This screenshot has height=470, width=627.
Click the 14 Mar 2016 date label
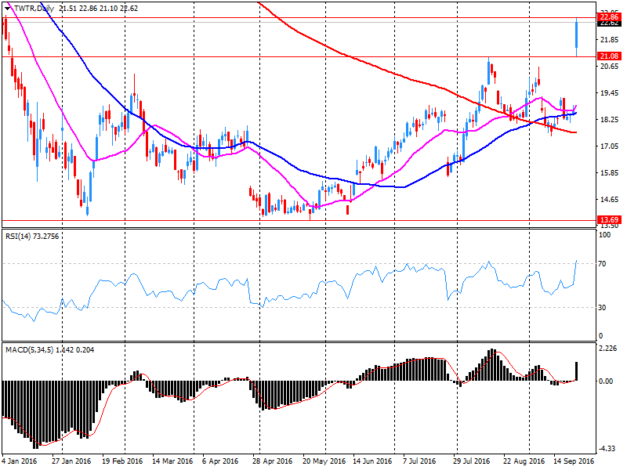[172, 461]
